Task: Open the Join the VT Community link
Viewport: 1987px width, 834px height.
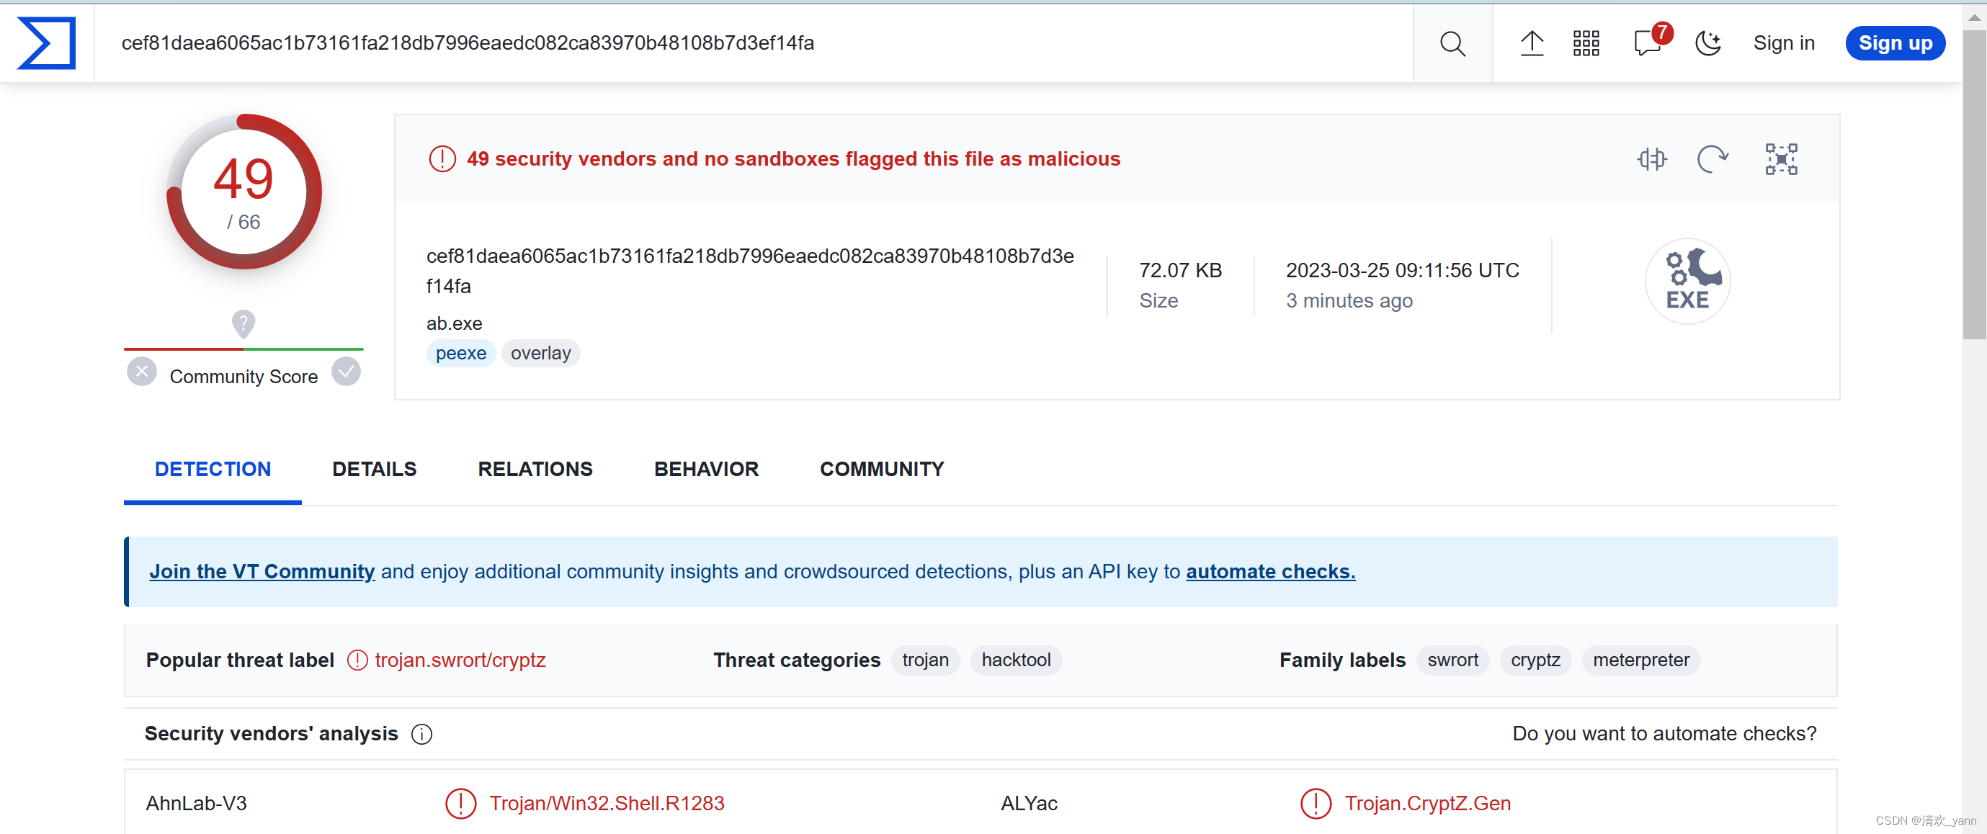Action: pos(262,571)
